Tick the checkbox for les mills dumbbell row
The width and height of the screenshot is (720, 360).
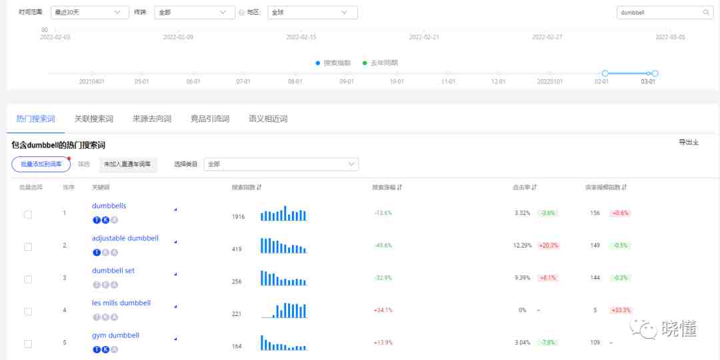28,311
